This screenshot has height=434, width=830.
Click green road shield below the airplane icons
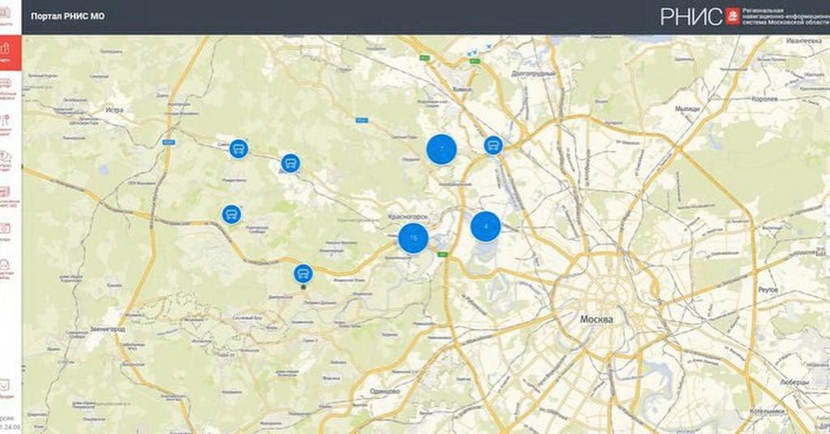click(474, 62)
